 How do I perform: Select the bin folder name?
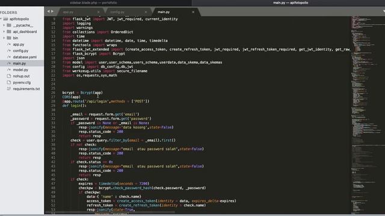[x=16, y=38]
